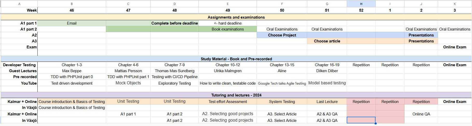Select the 'Assignments and examinations' header row
The image size is (472, 126).
click(x=236, y=17)
